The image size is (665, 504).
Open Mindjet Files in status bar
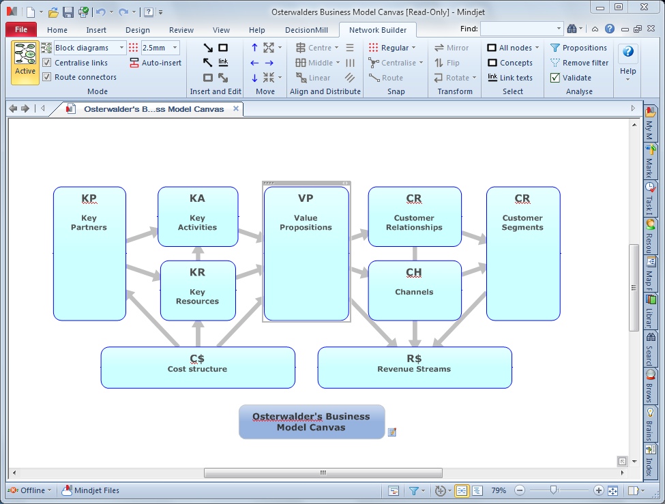[91, 490]
